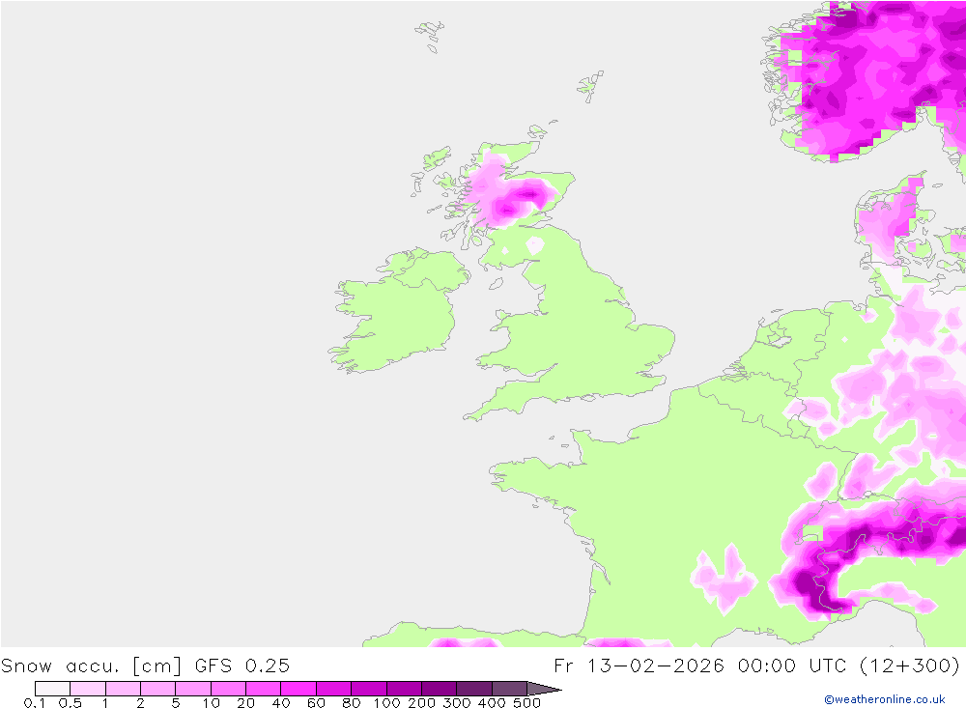Image resolution: width=966 pixels, height=708 pixels.
Task: Click the '0.5' legend scale label
Action: pyautogui.click(x=70, y=703)
